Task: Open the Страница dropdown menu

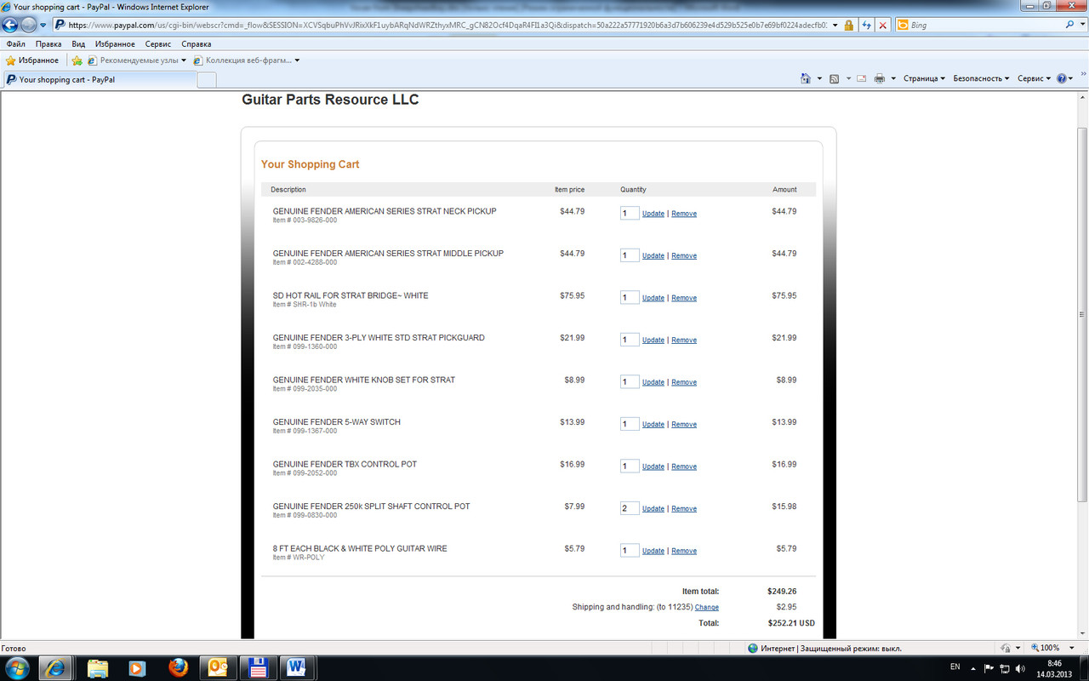Action: [924, 78]
